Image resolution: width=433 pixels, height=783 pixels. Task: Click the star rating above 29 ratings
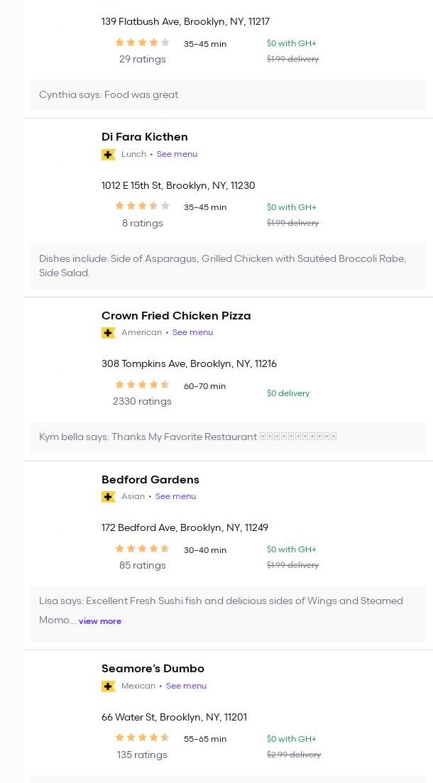point(142,43)
